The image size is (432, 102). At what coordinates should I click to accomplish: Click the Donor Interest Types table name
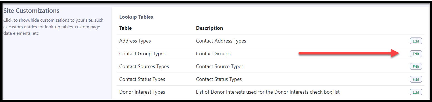pos(142,92)
